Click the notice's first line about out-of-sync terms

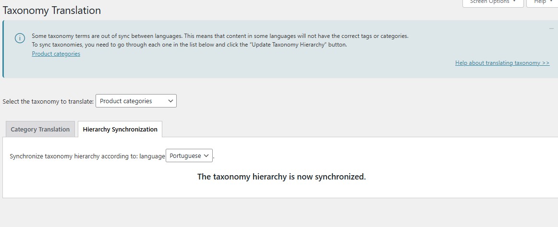click(220, 36)
